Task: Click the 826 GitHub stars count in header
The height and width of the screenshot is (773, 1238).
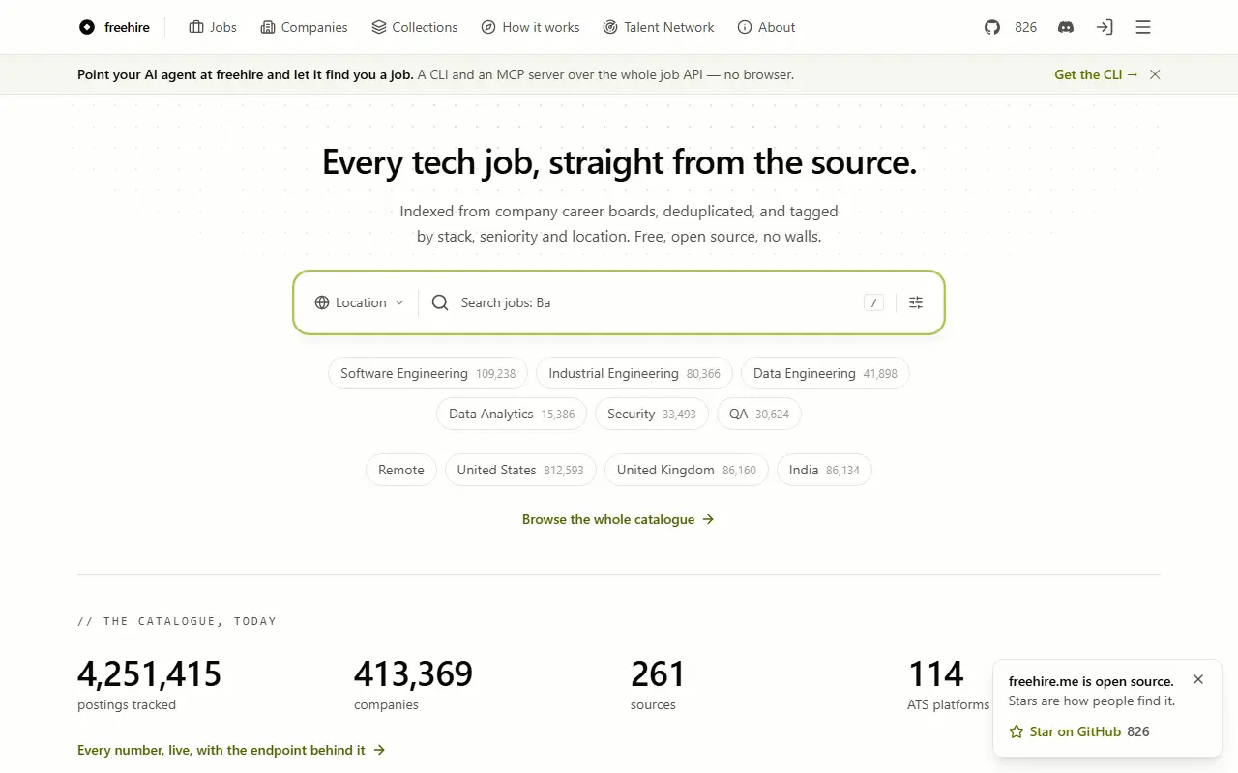Action: pos(1026,27)
